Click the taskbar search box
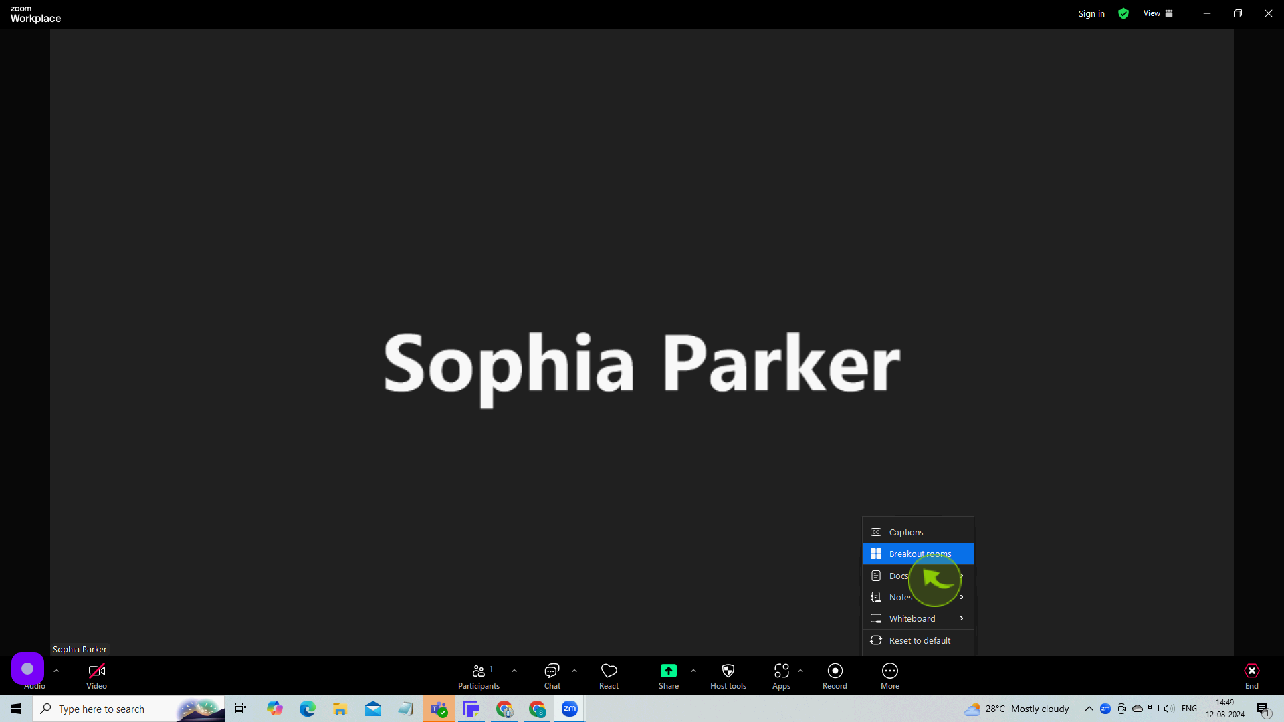Screen dimensions: 1284x722 pos(128,709)
